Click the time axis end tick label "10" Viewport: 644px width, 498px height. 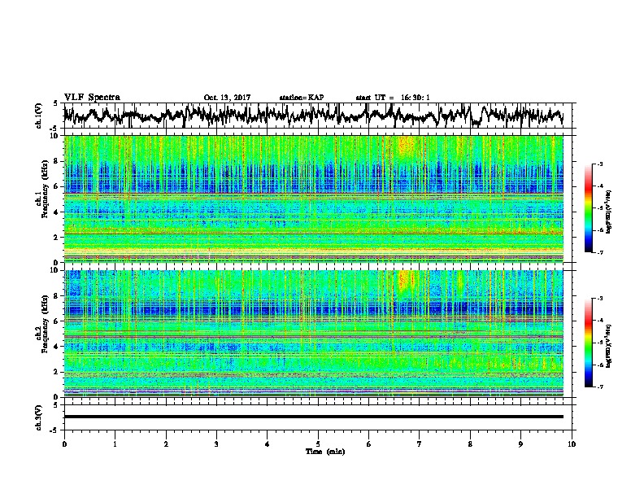(x=572, y=443)
